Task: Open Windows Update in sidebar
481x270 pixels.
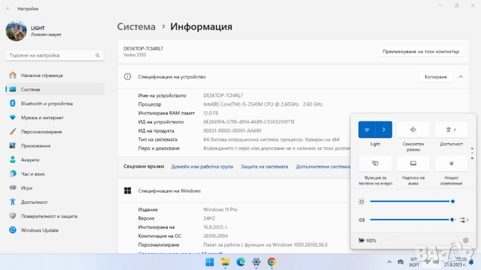Action: coord(40,230)
